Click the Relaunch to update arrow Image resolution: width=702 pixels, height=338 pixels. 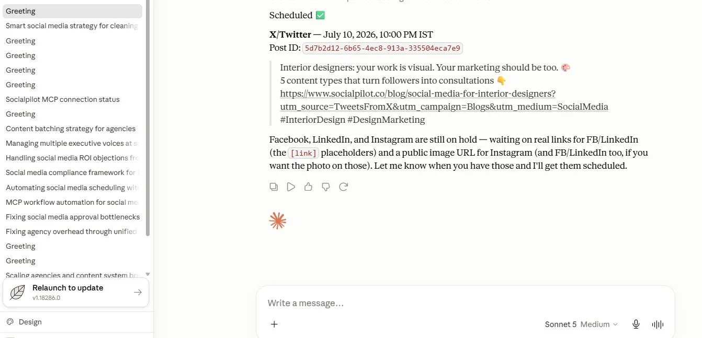[x=138, y=293]
